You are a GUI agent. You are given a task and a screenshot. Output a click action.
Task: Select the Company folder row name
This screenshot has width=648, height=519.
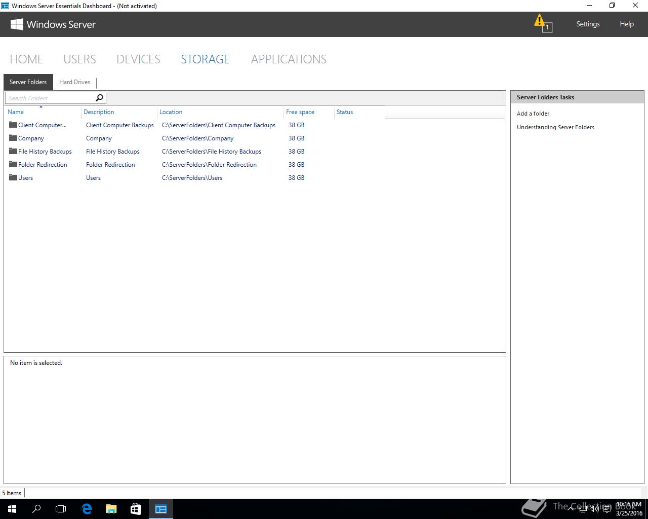point(31,138)
